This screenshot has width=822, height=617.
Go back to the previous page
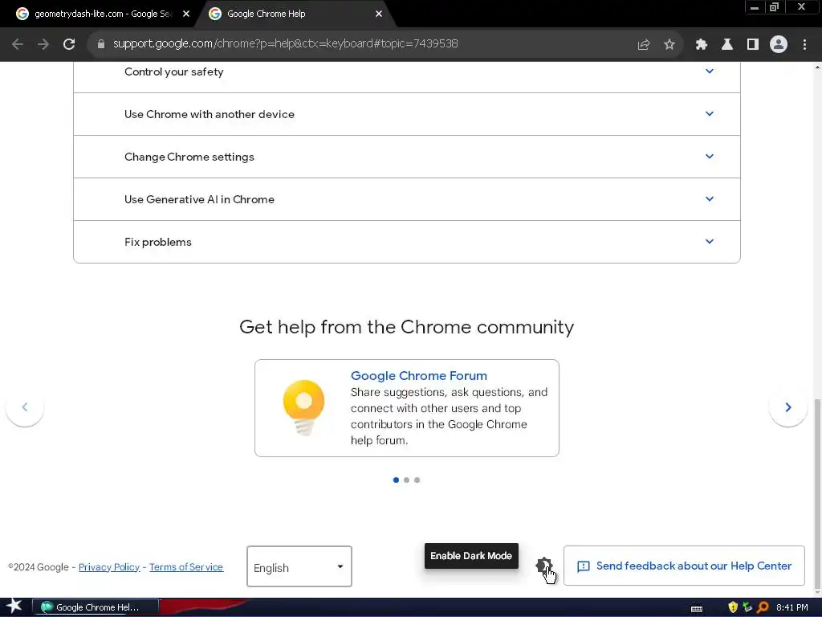pyautogui.click(x=18, y=44)
